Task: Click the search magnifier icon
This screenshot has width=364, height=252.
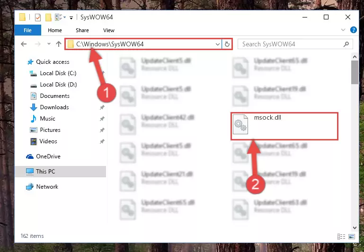Action: 346,44
